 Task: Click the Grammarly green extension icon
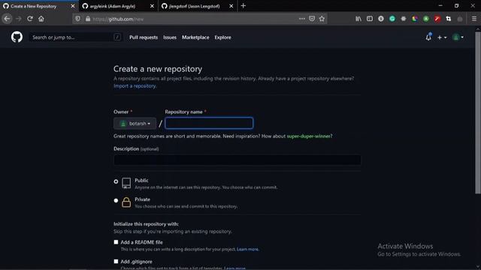coord(392,19)
